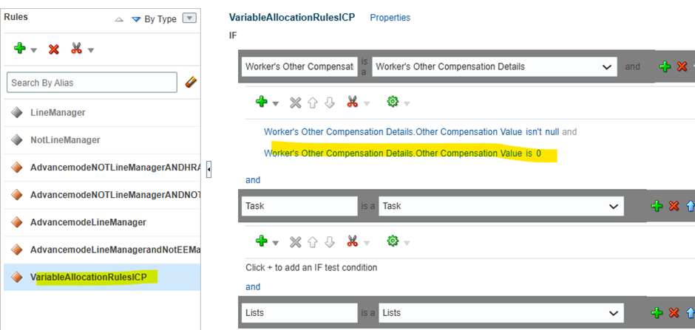695x330 pixels.
Task: Click the blue up arrow on Task row
Action: tap(690, 206)
